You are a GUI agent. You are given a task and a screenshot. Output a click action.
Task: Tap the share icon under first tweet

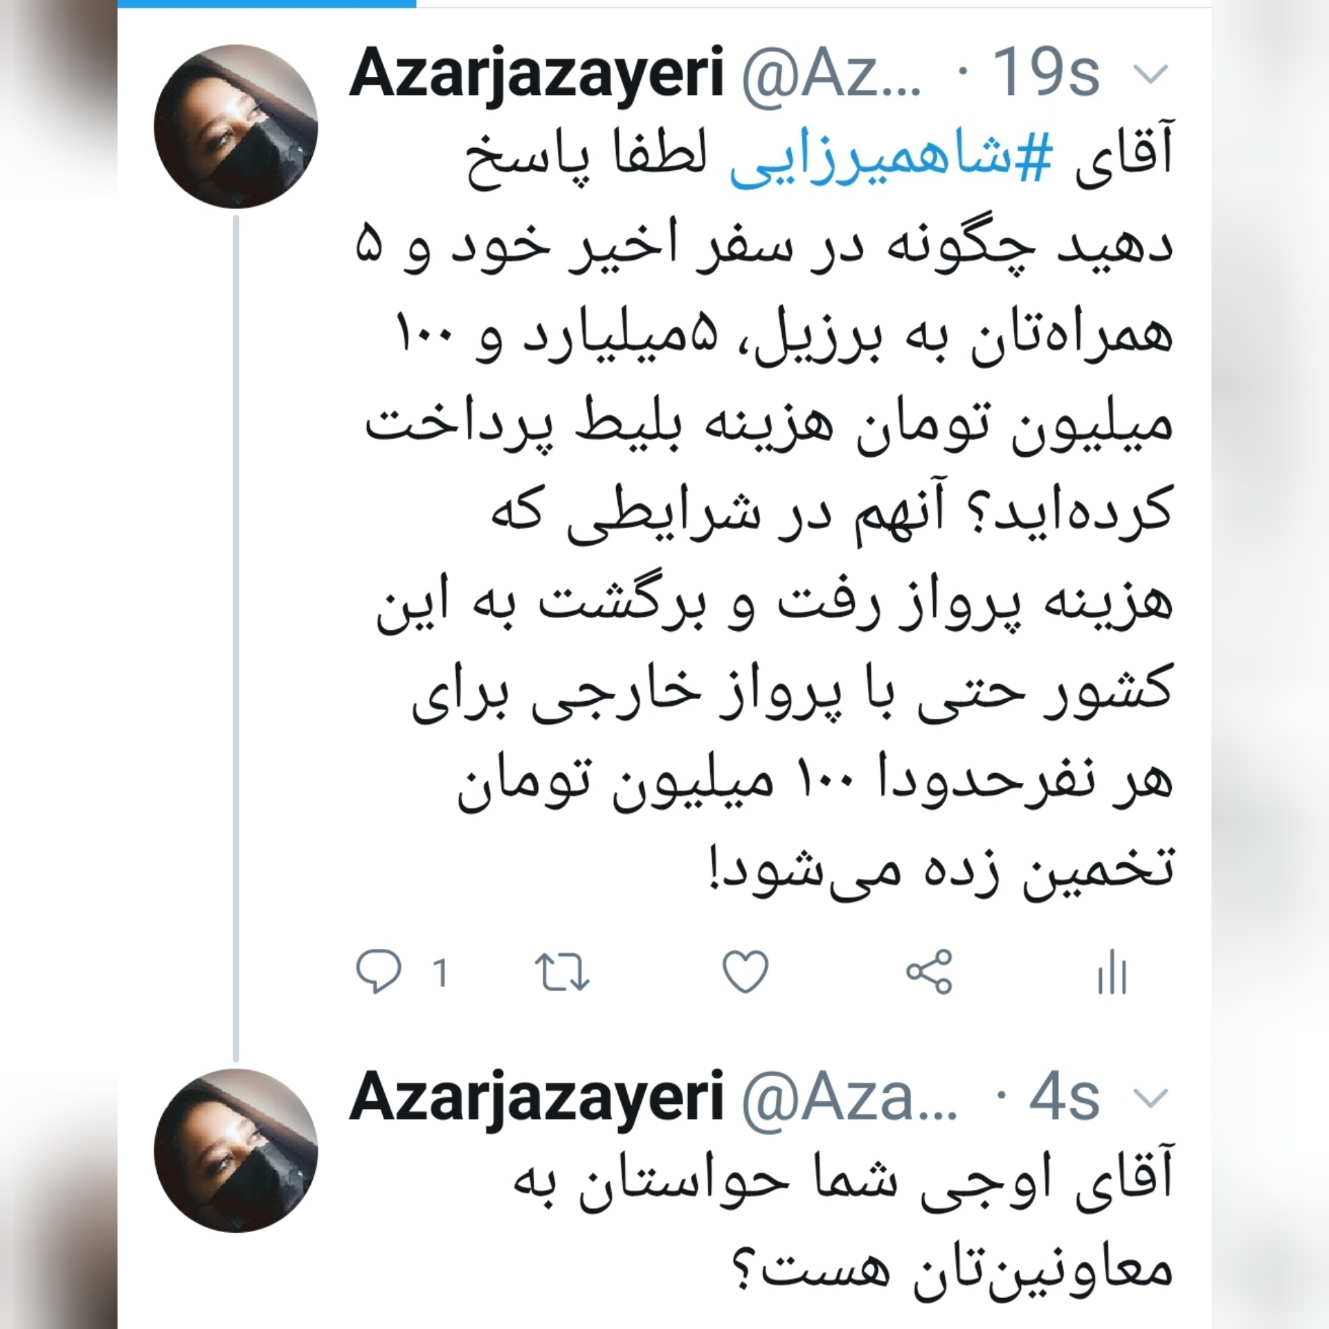tap(930, 972)
